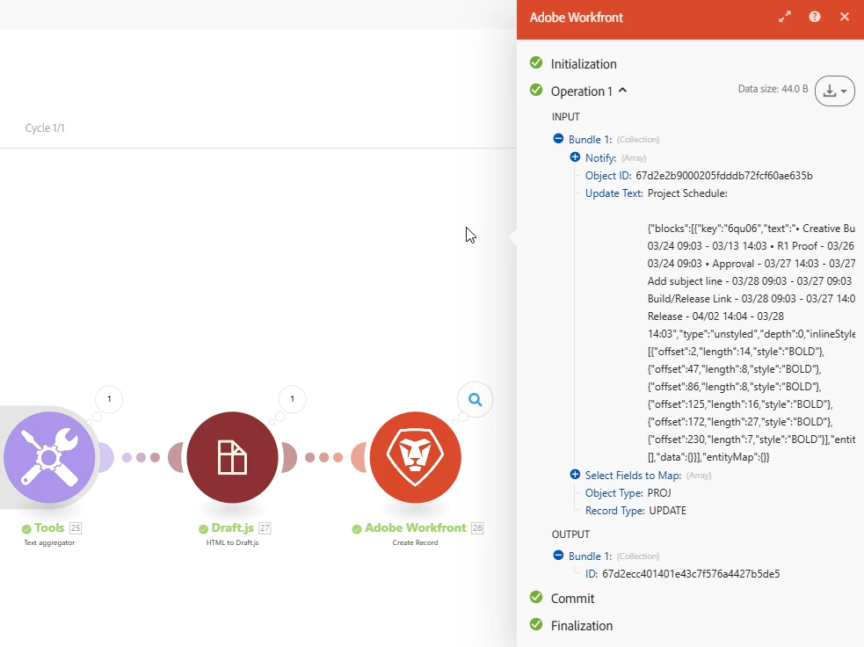Click the INPUT section heading

click(566, 117)
